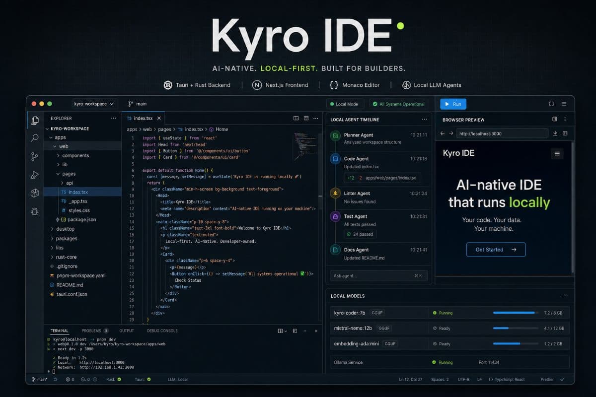Viewport: 596px width, 397px height.
Task: Click the Docs Agent icon
Action: [x=335, y=250]
